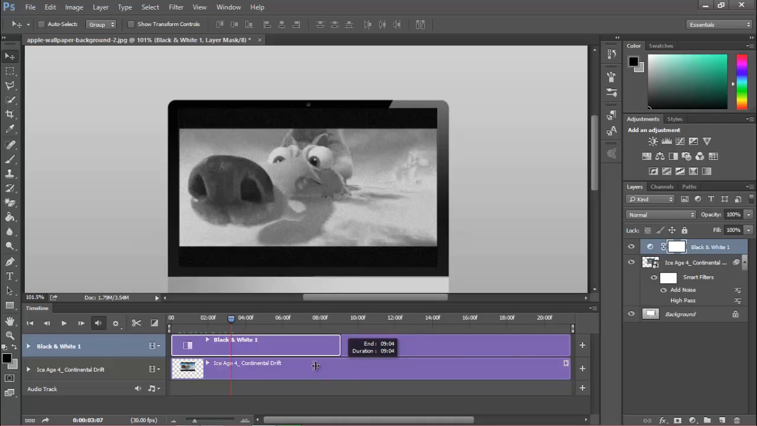The height and width of the screenshot is (426, 757).
Task: Select the Clone Stamp tool
Action: point(10,174)
